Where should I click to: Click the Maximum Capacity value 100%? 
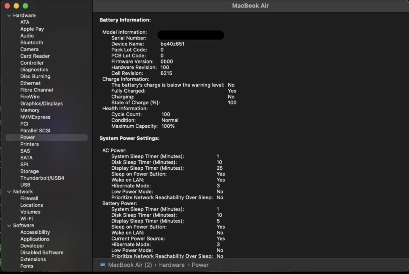pyautogui.click(x=168, y=126)
